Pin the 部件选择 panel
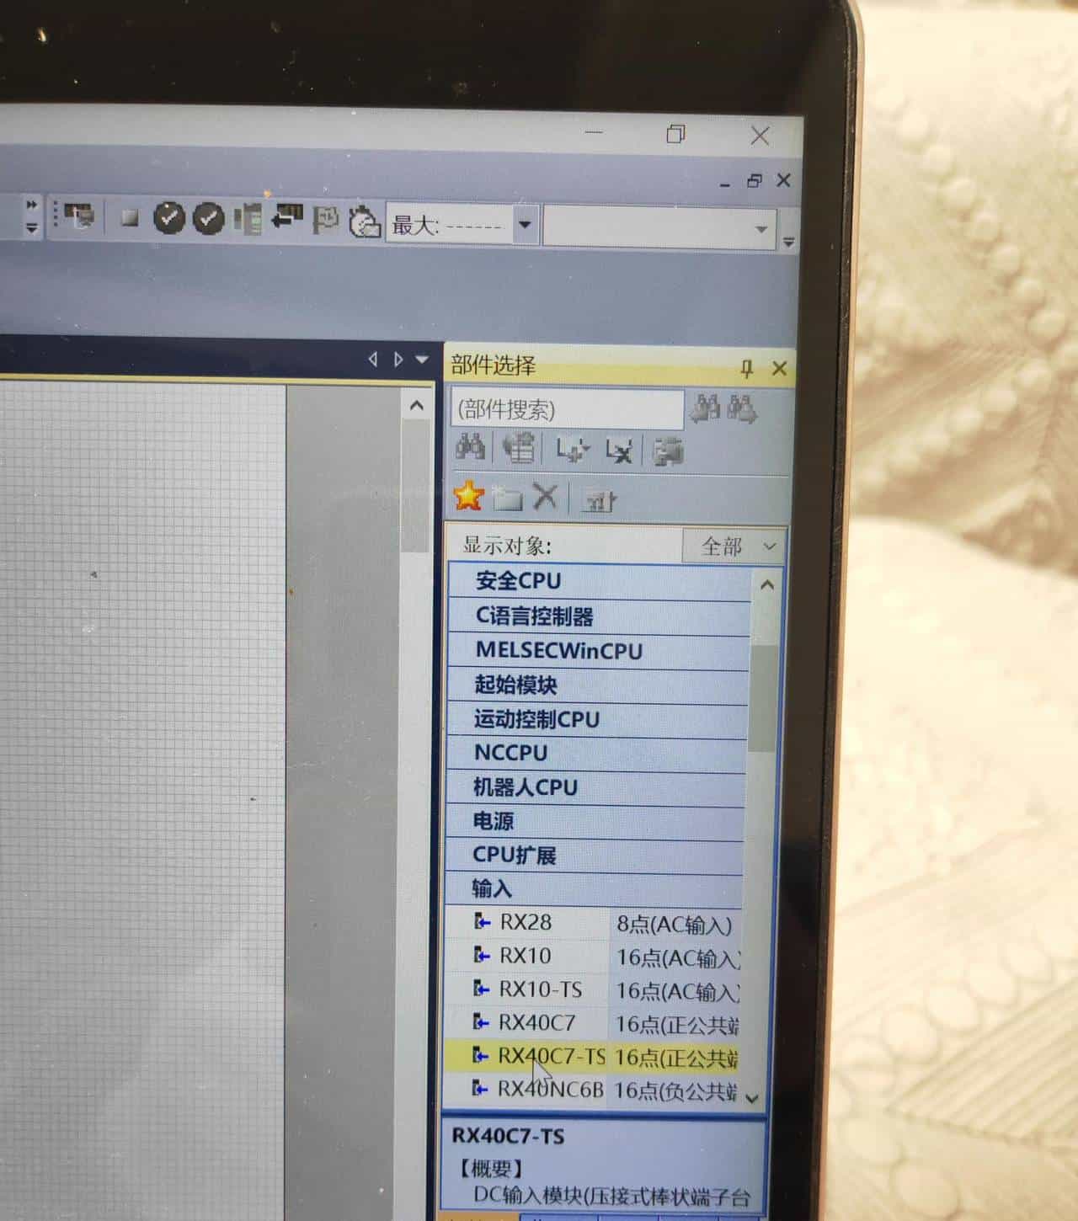 pos(746,368)
